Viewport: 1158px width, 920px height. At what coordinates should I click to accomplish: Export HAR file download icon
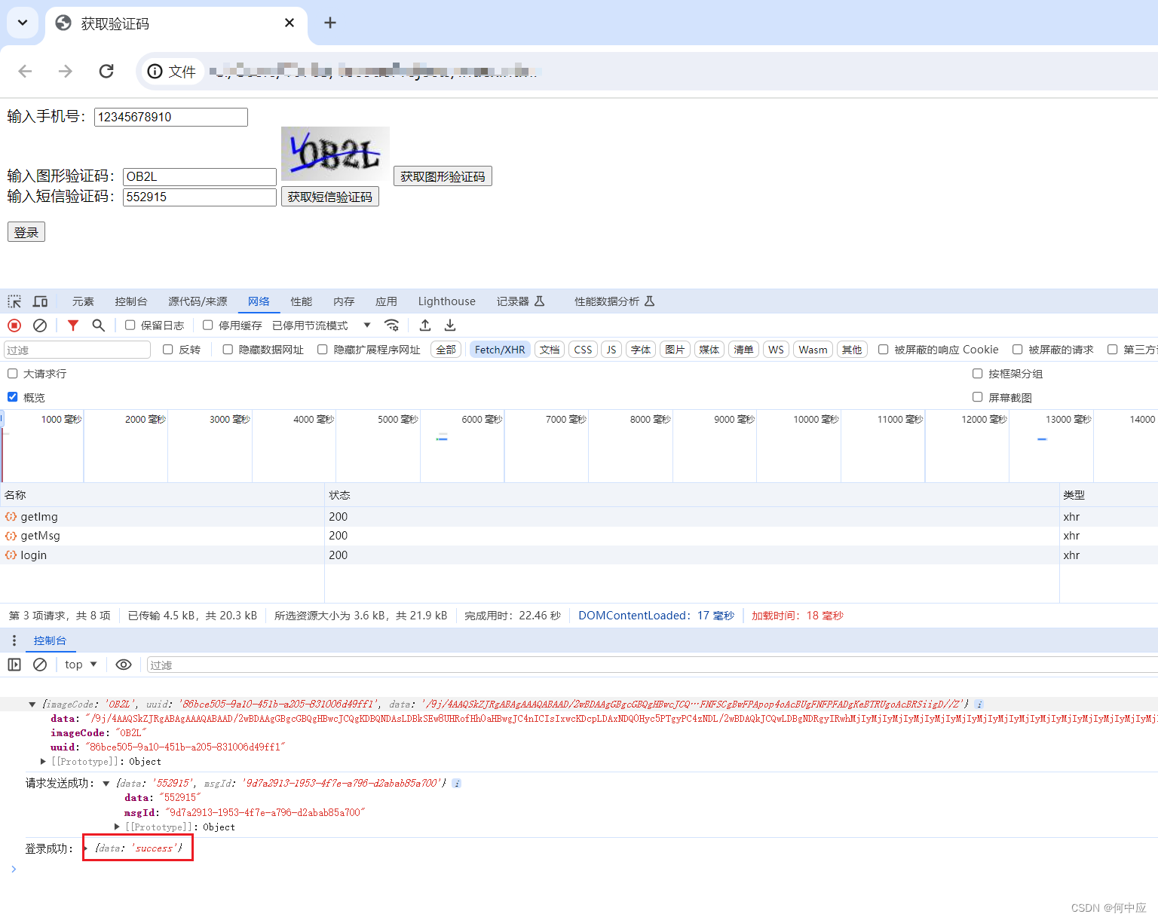point(450,326)
